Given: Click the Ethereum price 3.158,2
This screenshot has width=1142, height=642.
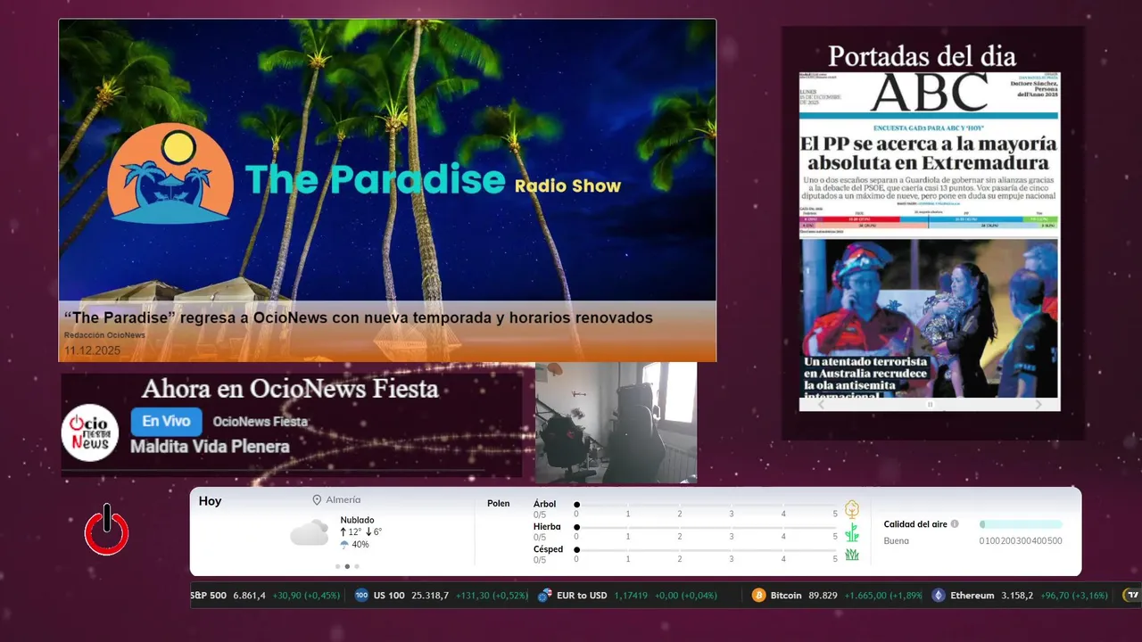Looking at the screenshot, I should [x=1017, y=596].
